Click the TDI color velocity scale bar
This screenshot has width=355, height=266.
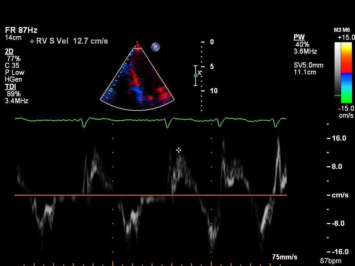pyautogui.click(x=346, y=73)
